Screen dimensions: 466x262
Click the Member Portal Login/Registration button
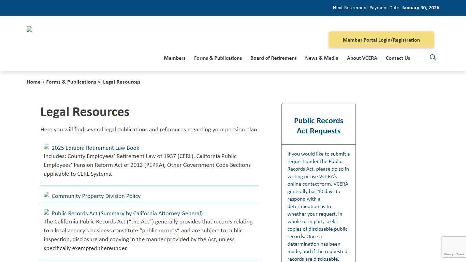pyautogui.click(x=381, y=40)
